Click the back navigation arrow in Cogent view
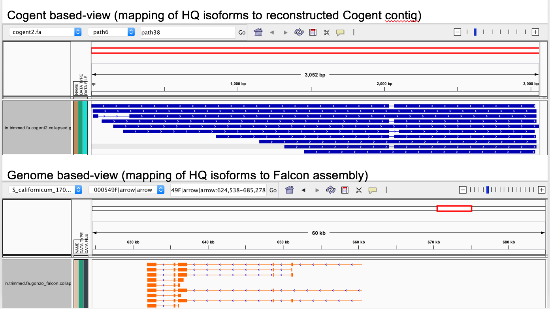Viewport: 550px width, 309px height. 272,32
